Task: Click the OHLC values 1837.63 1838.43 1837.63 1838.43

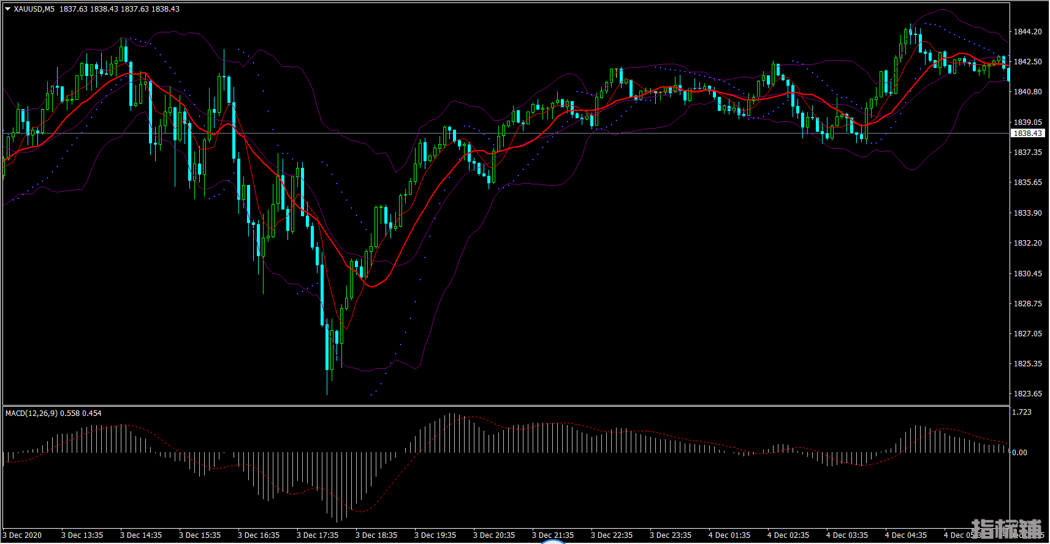Action: point(120,9)
